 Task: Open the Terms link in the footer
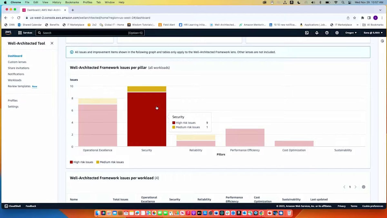[354, 206]
